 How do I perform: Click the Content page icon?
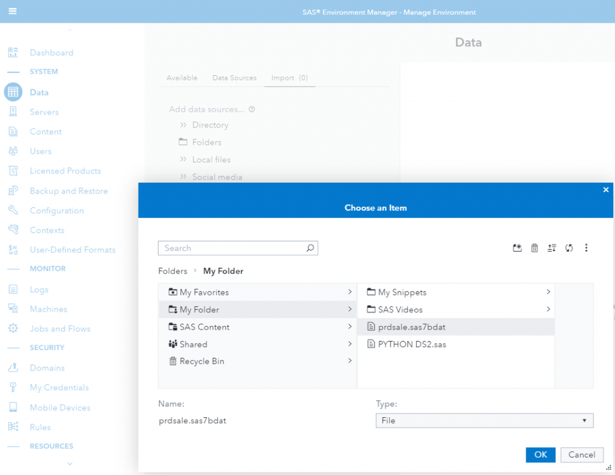tap(13, 131)
